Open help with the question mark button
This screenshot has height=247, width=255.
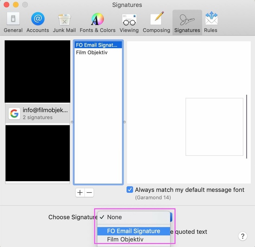(x=242, y=236)
